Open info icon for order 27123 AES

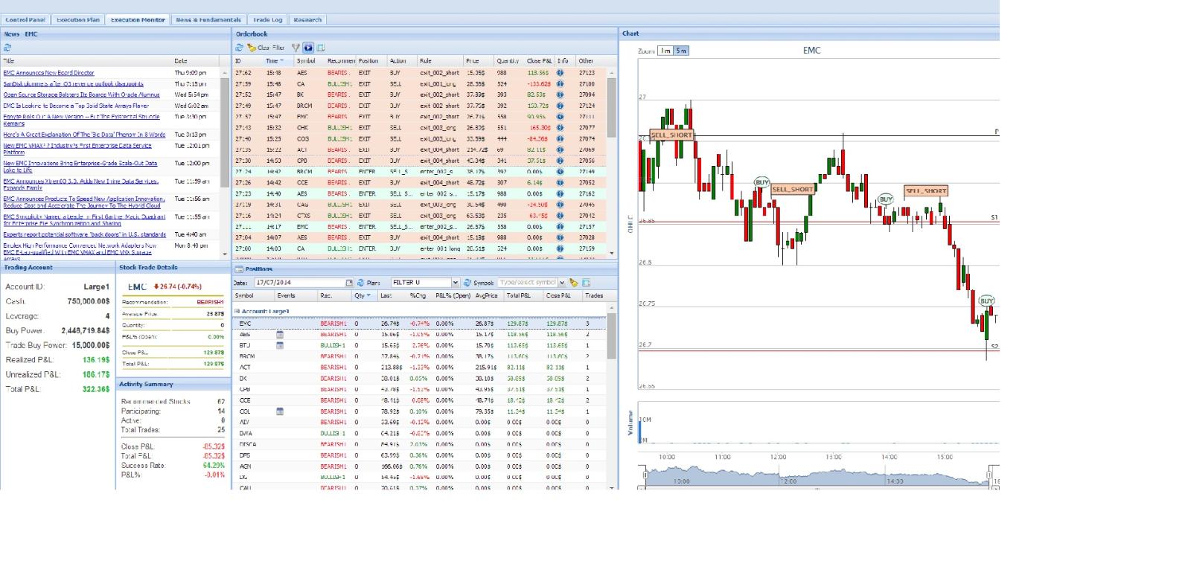(560, 73)
